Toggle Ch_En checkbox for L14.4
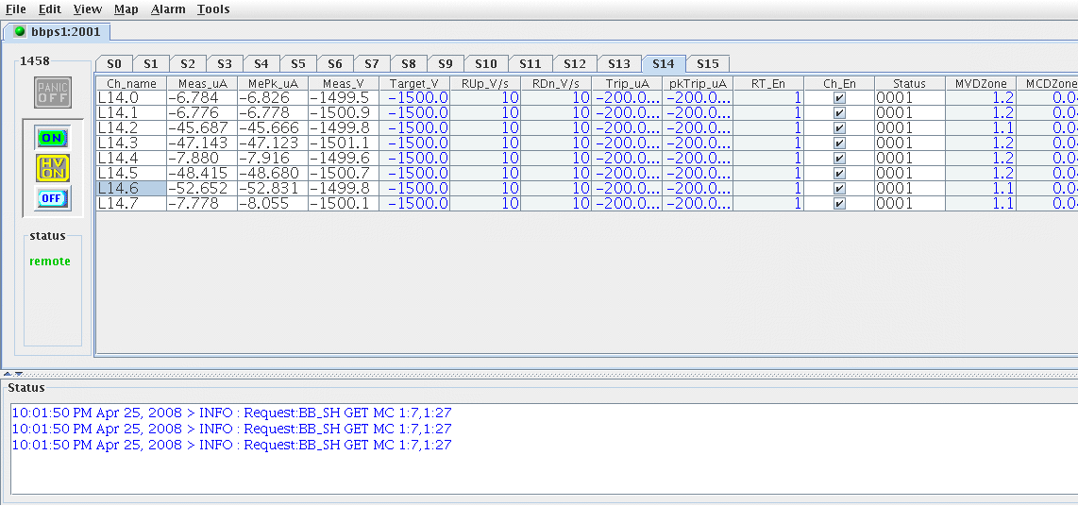 pyautogui.click(x=839, y=159)
